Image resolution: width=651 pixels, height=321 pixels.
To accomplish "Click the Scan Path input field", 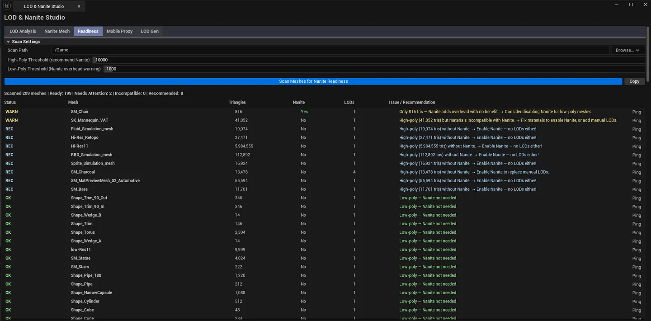I will (x=330, y=50).
